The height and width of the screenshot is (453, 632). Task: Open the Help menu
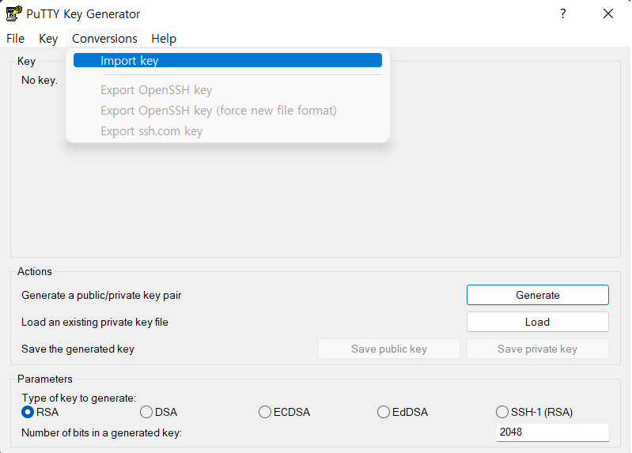[x=164, y=38]
